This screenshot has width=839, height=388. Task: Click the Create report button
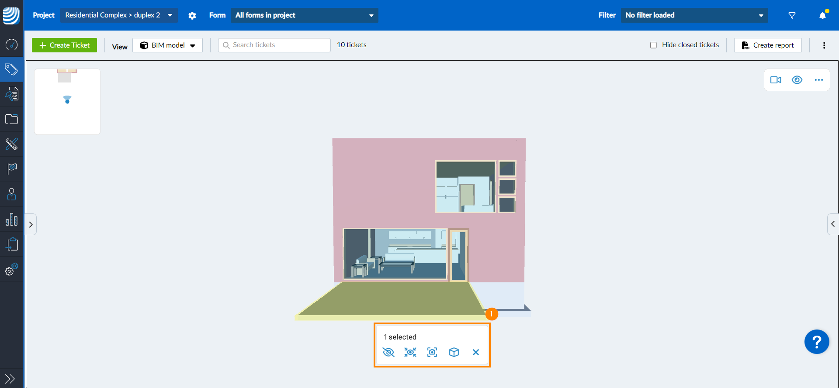coord(768,45)
